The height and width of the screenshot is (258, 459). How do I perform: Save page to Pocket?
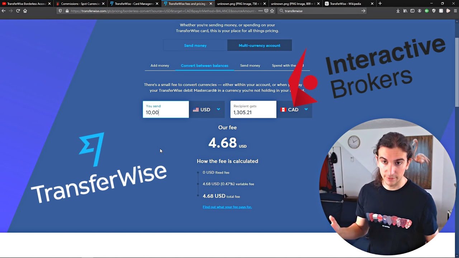tap(266, 11)
